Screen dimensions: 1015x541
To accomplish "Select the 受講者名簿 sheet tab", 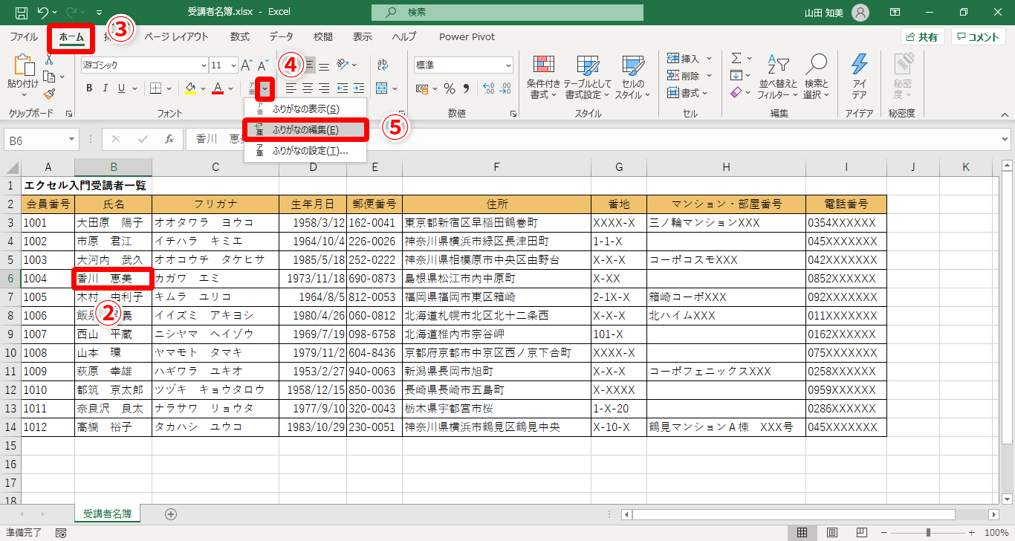I will (x=108, y=514).
